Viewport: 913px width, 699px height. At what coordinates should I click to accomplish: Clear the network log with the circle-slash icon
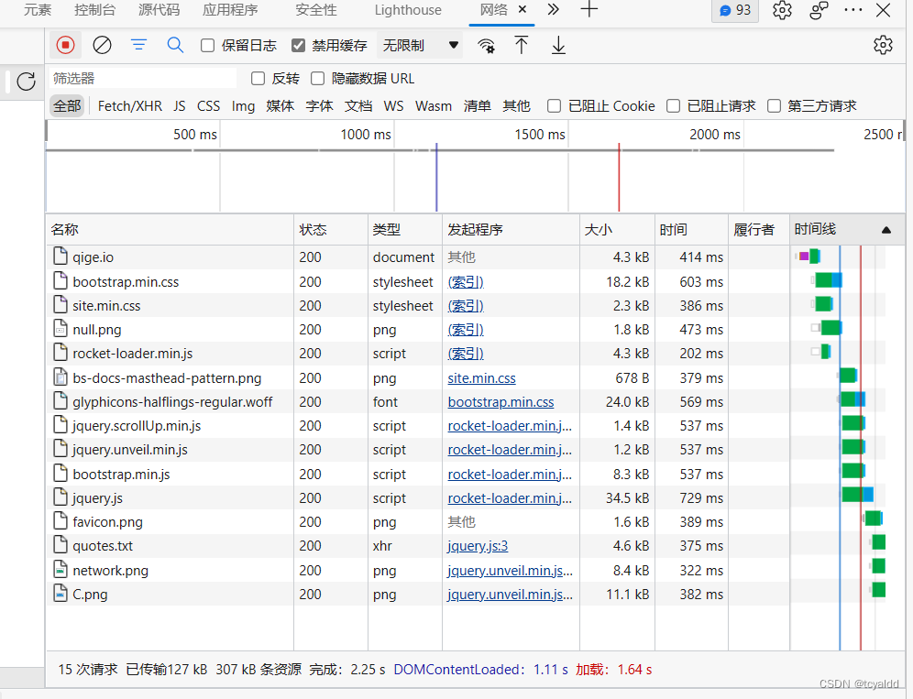pos(103,46)
